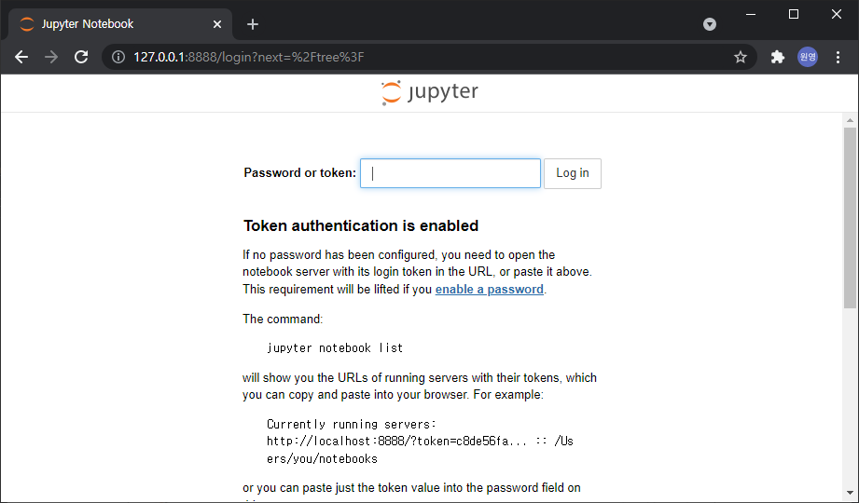The image size is (859, 503).
Task: Open the Extensions puzzle icon
Action: [x=777, y=57]
